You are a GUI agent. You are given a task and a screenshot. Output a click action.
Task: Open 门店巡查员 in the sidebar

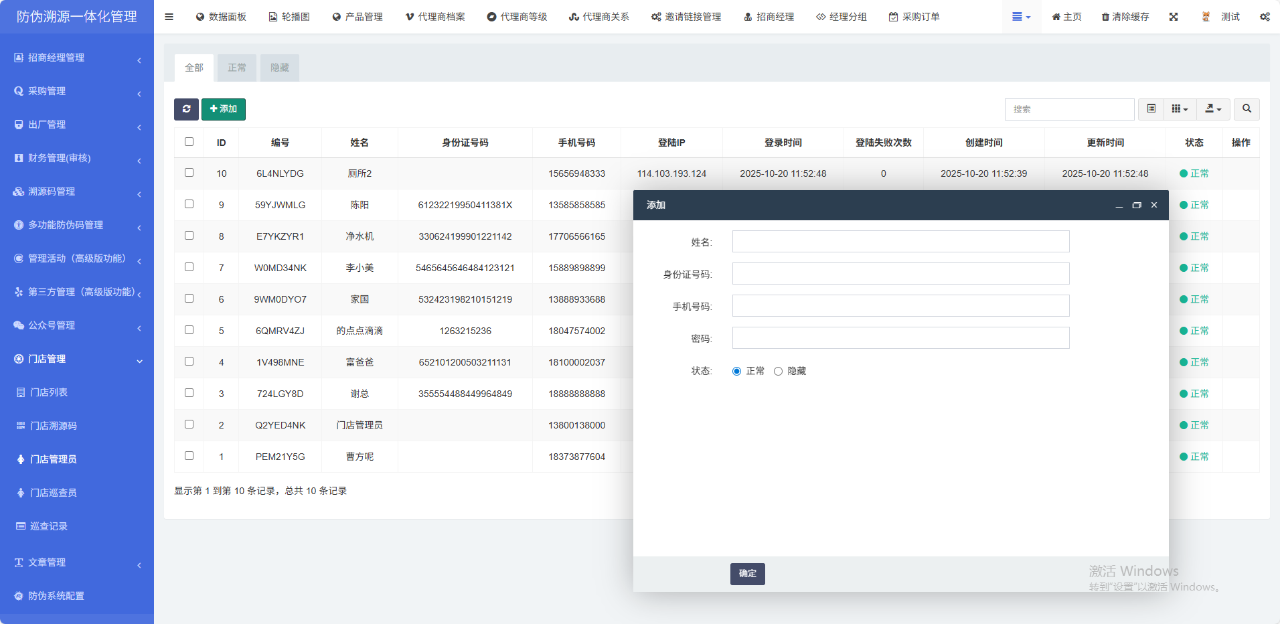(x=54, y=493)
